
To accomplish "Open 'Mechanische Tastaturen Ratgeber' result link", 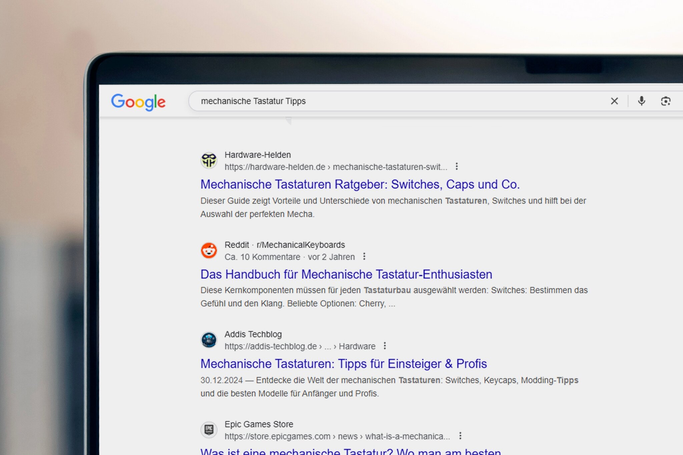I will click(x=360, y=184).
